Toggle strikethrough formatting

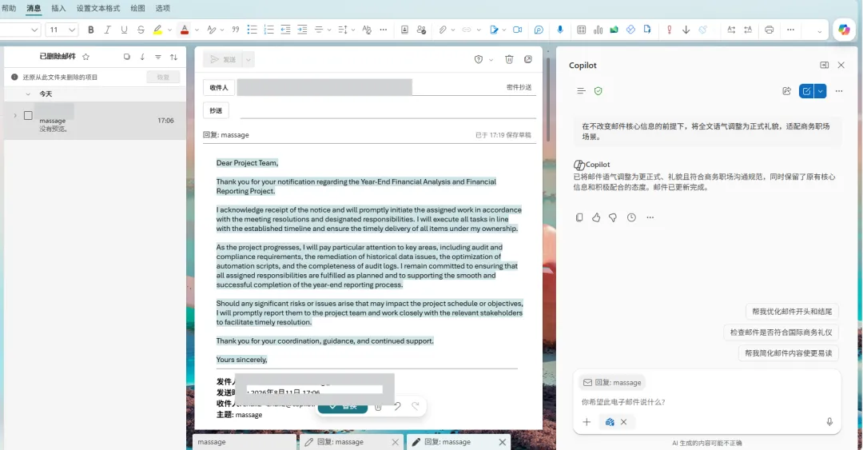tap(141, 30)
